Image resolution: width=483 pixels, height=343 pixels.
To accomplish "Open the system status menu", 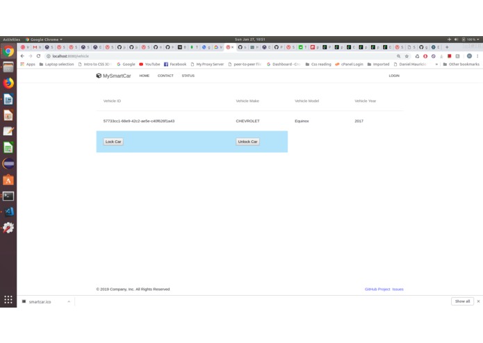I will (x=464, y=40).
